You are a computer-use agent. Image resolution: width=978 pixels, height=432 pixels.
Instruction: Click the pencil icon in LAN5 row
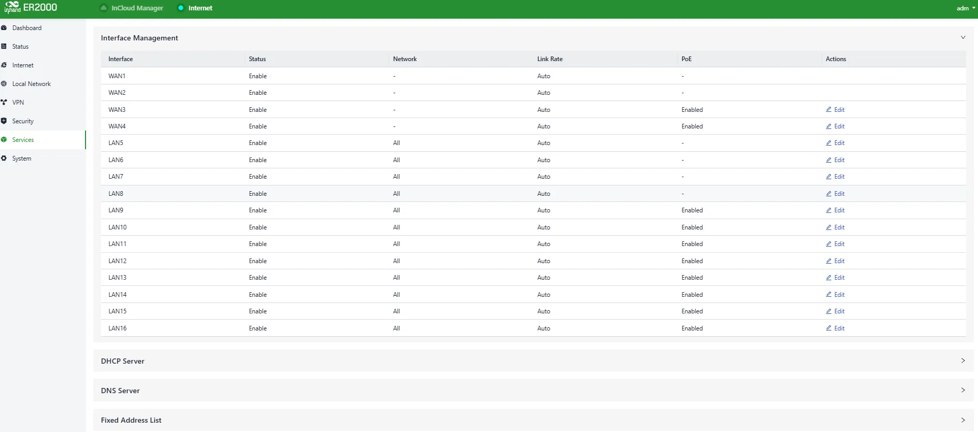click(829, 142)
